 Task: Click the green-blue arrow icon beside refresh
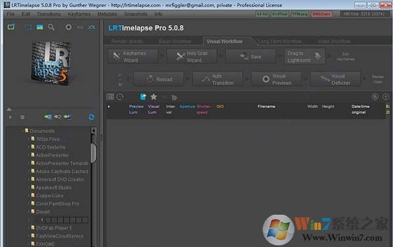[67, 117]
